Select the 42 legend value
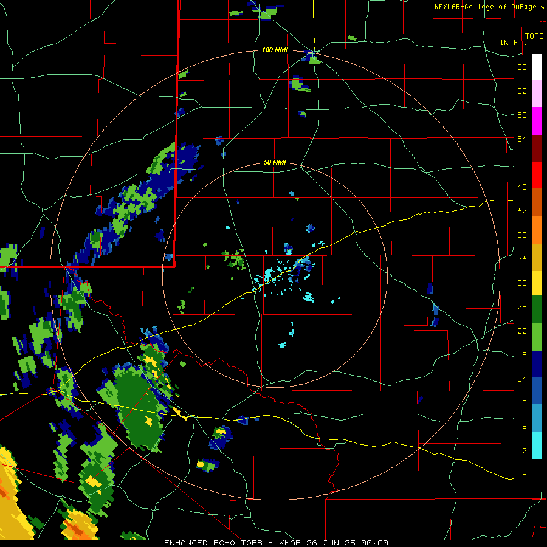The width and height of the screenshot is (547, 547). [522, 211]
